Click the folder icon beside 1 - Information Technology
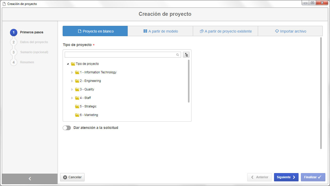The width and height of the screenshot is (330, 186). click(x=77, y=72)
